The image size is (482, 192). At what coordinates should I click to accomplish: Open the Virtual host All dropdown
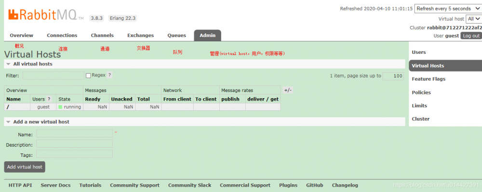pyautogui.click(x=474, y=19)
